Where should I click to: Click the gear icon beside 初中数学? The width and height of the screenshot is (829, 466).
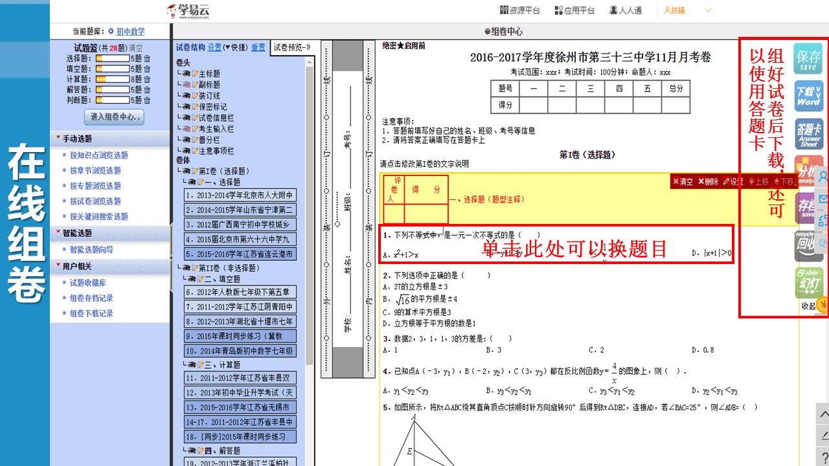[x=111, y=31]
